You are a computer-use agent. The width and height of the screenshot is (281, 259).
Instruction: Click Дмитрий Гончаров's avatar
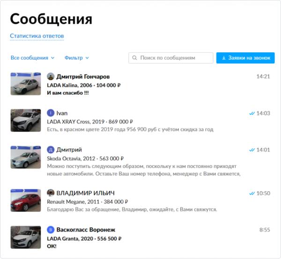click(x=51, y=76)
